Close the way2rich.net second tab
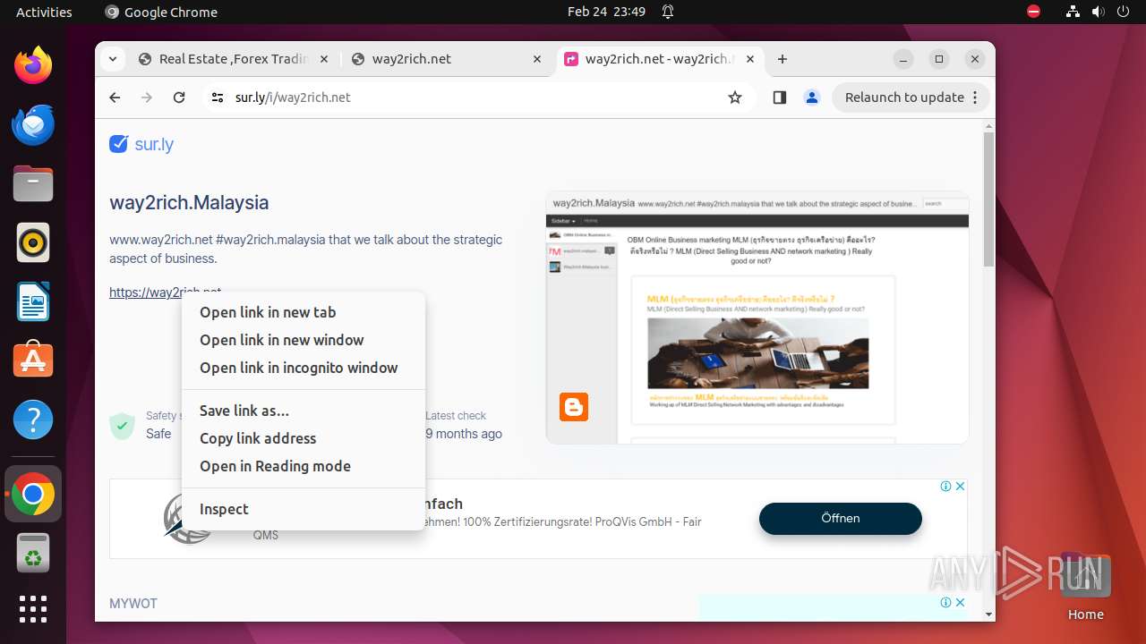The width and height of the screenshot is (1146, 644). pyautogui.click(x=537, y=59)
